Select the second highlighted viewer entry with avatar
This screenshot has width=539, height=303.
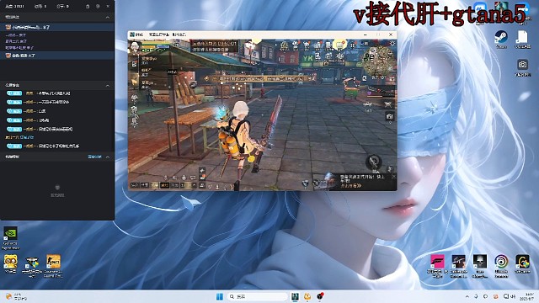(x=57, y=56)
